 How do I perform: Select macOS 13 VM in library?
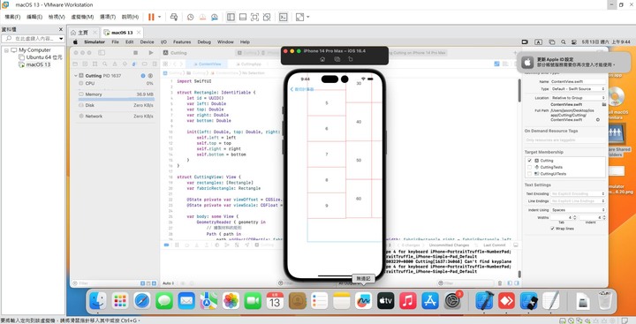pos(34,64)
